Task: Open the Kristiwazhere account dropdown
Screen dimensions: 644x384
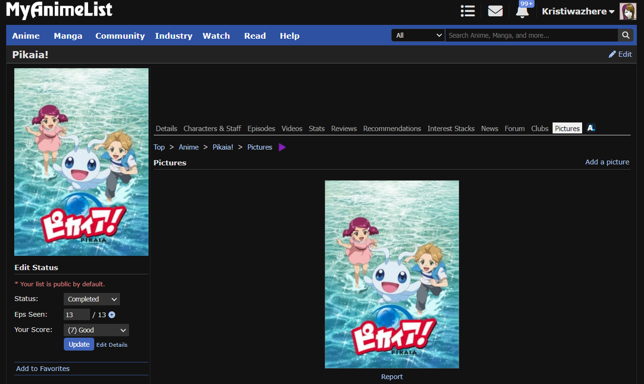Action: (x=578, y=12)
